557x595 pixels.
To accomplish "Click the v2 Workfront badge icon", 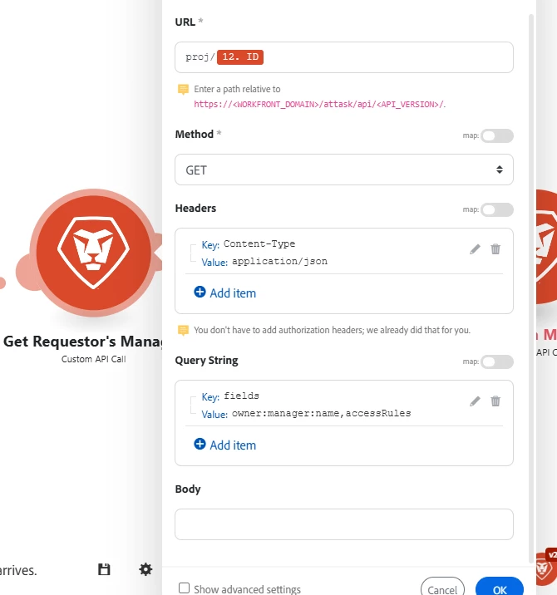I will click(x=547, y=568).
